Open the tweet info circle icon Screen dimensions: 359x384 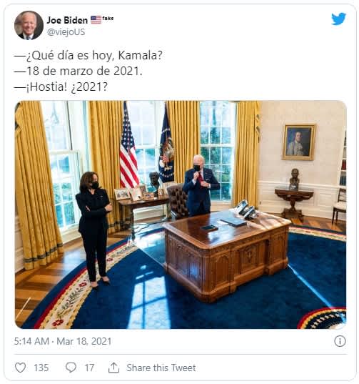[x=340, y=341]
